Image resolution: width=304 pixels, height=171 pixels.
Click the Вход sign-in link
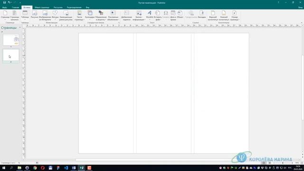(x=300, y=8)
